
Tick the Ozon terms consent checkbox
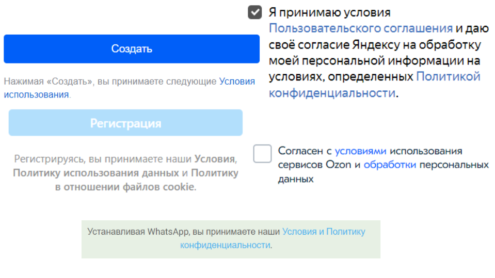[x=262, y=154]
